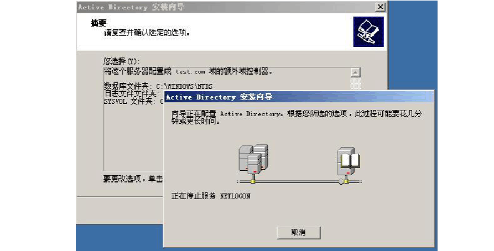Click the scrollbar track below the up arrow
Viewport: 494px width, 251px height.
pyautogui.click(x=355, y=84)
